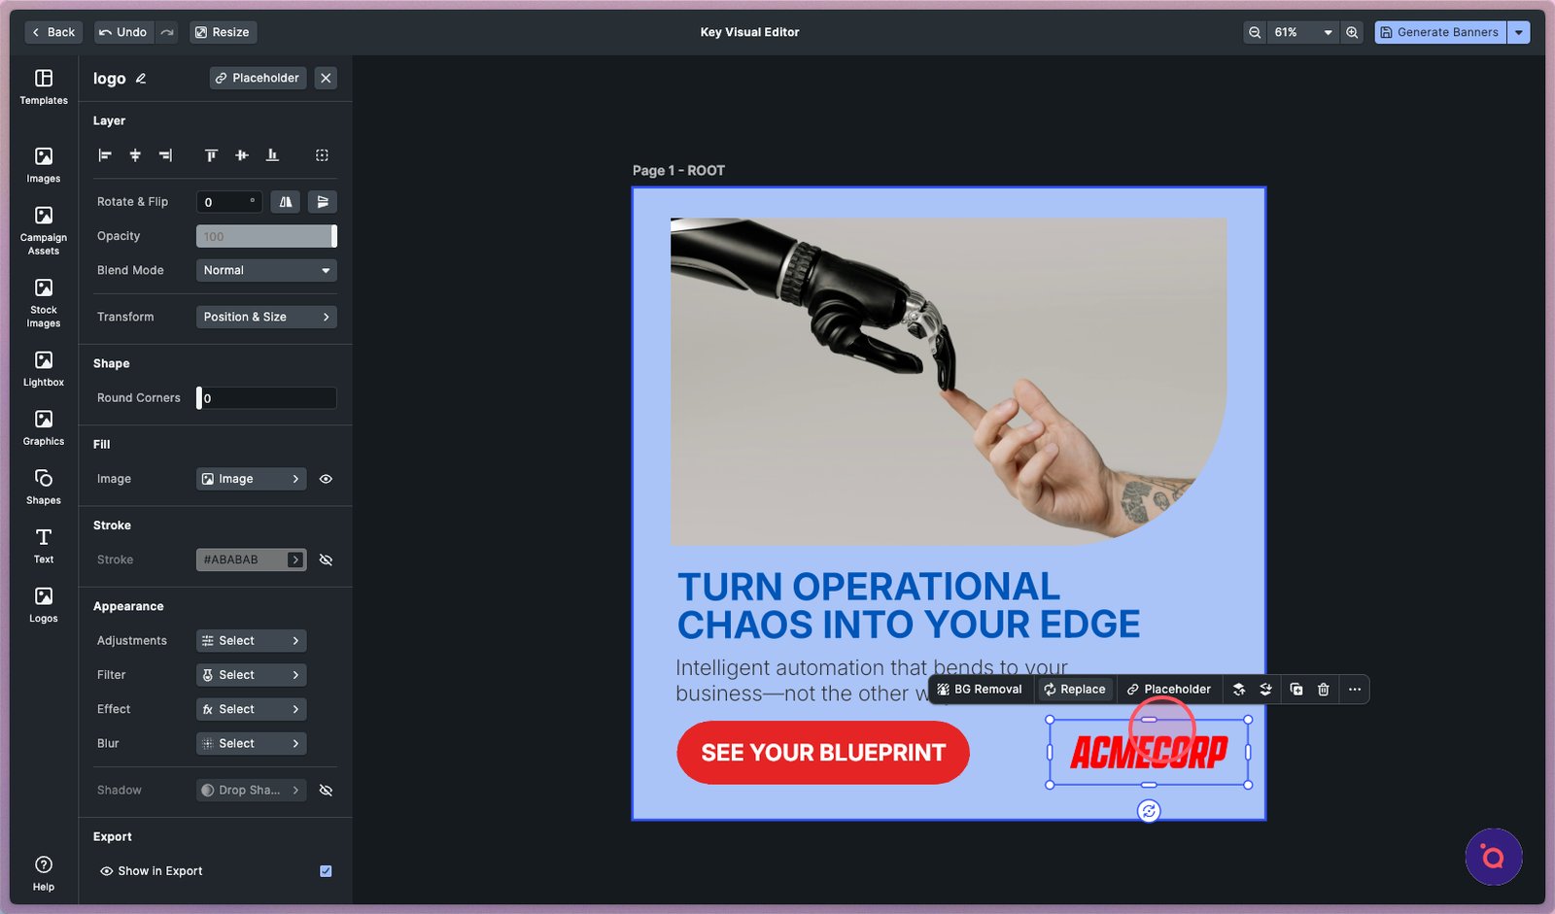Screen dimensions: 1555x914
Task: Open the Blend Mode dropdown
Action: click(x=266, y=270)
